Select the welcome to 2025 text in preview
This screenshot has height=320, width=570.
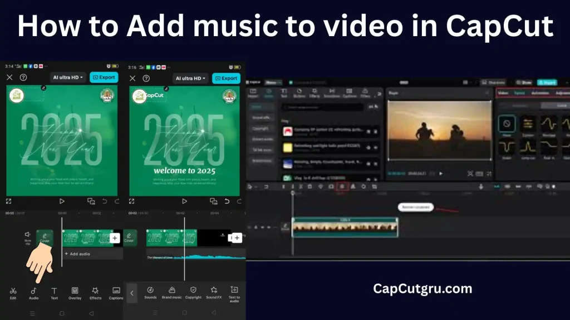click(x=184, y=171)
